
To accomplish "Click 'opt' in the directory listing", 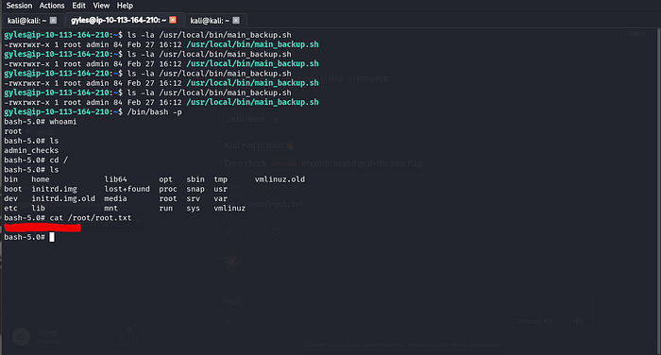I will (x=165, y=179).
